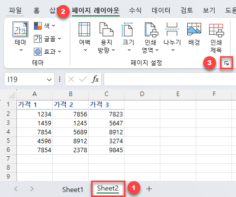Viewport: 236px width, 197px height.
Task: Click the 나누기 (Breaks) icon
Action: 172,29
